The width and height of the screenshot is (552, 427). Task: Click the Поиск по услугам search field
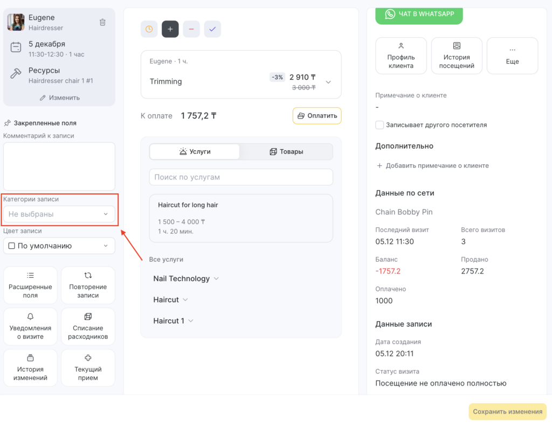coord(241,177)
